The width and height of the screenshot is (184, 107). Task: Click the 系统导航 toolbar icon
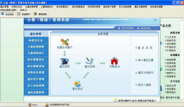pyautogui.click(x=2, y=14)
